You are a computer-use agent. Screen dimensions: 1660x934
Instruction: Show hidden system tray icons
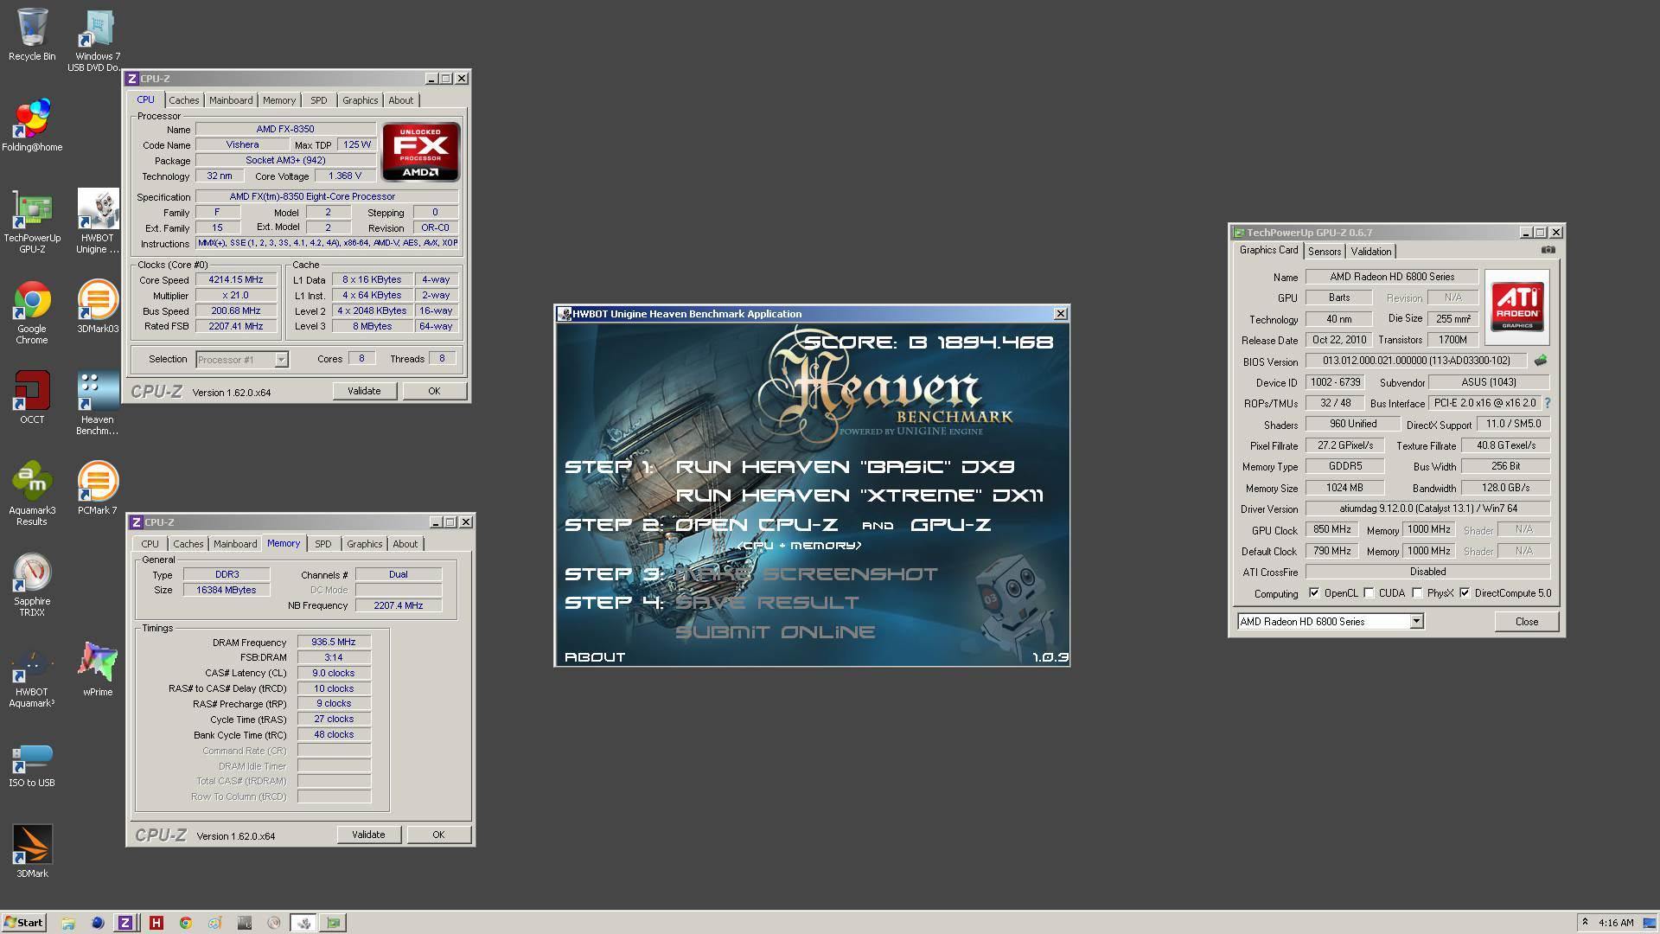click(1585, 923)
